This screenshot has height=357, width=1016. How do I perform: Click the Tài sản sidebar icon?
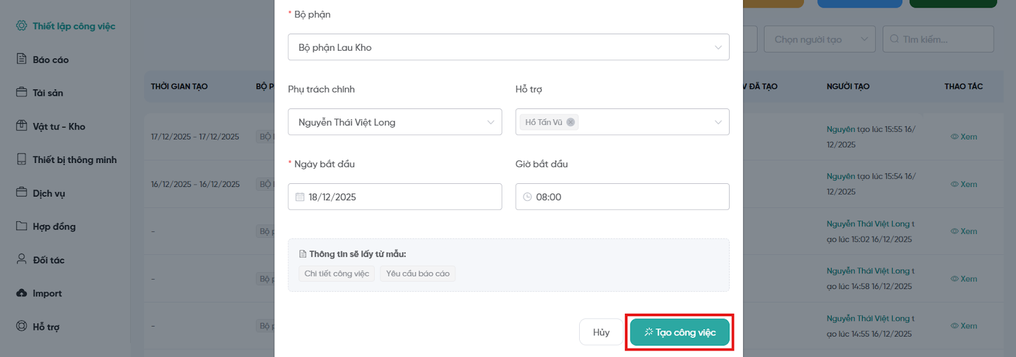point(22,92)
